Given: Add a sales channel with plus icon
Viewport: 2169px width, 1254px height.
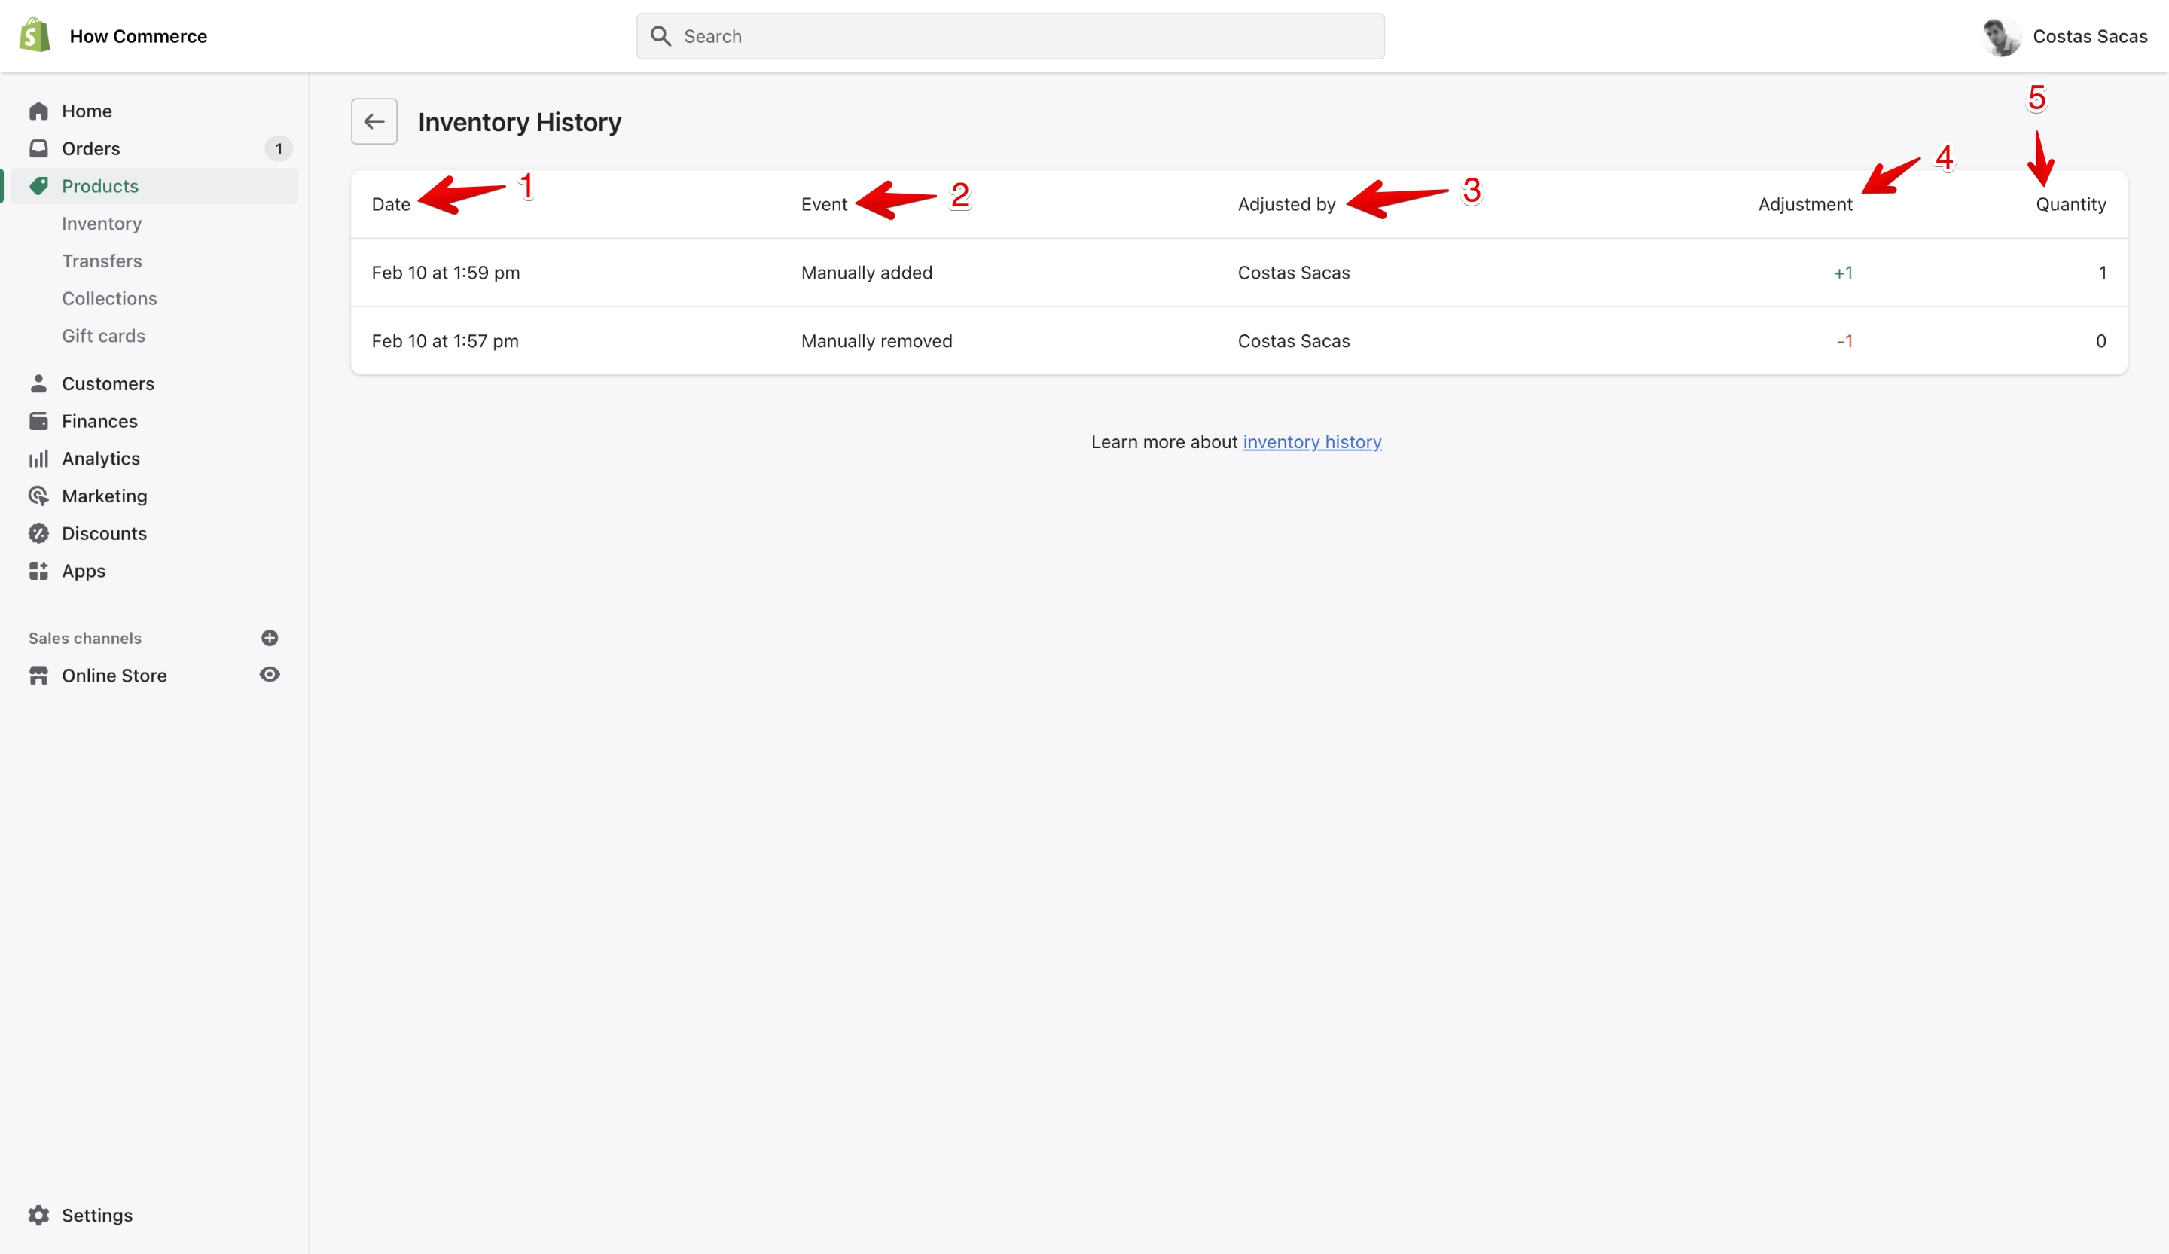Looking at the screenshot, I should [270, 638].
